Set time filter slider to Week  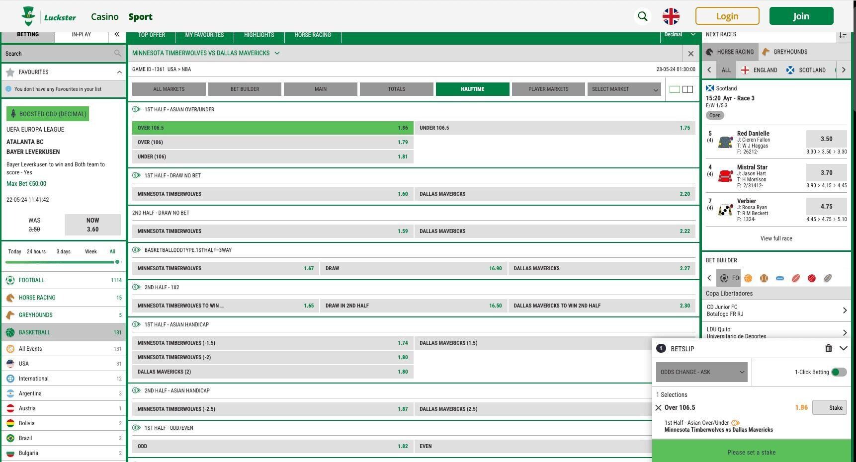[91, 252]
